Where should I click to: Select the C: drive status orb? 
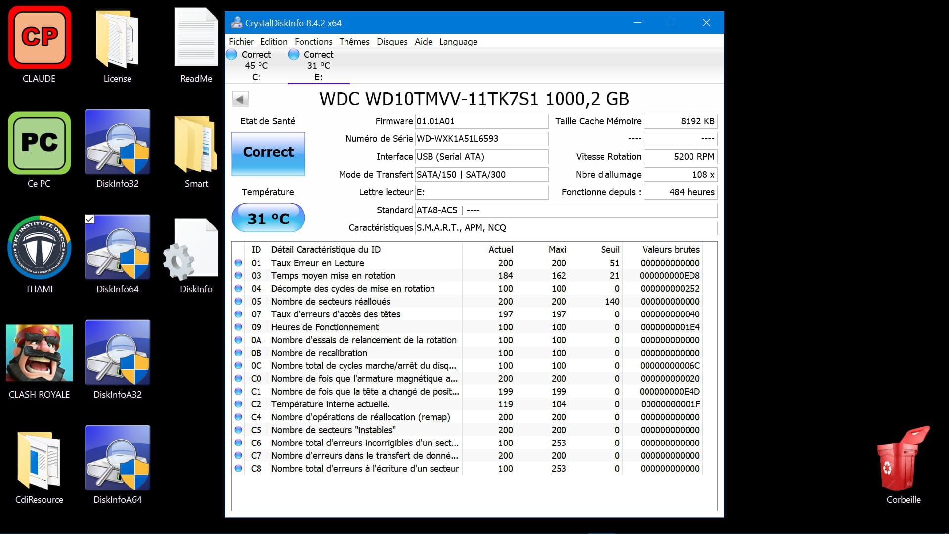(x=231, y=55)
